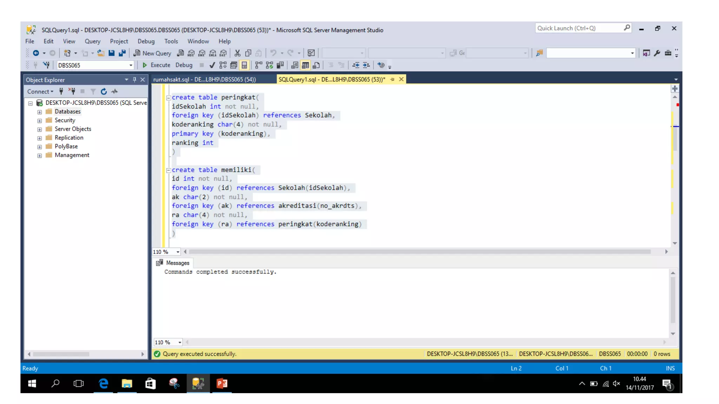Screen dimensions: 719x404
Task: Click the Cut scissors icon
Action: point(237,53)
